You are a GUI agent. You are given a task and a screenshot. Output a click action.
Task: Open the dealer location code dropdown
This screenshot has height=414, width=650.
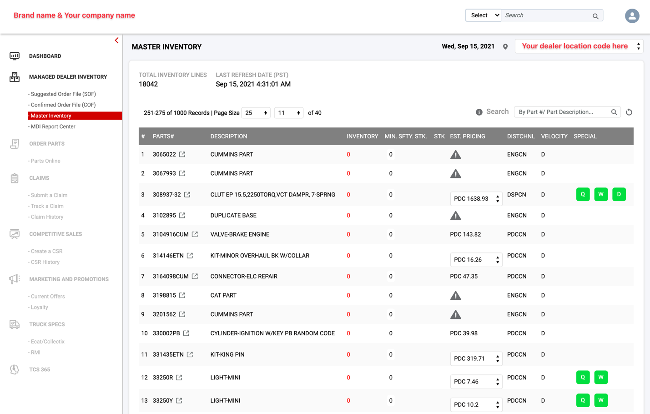point(579,46)
